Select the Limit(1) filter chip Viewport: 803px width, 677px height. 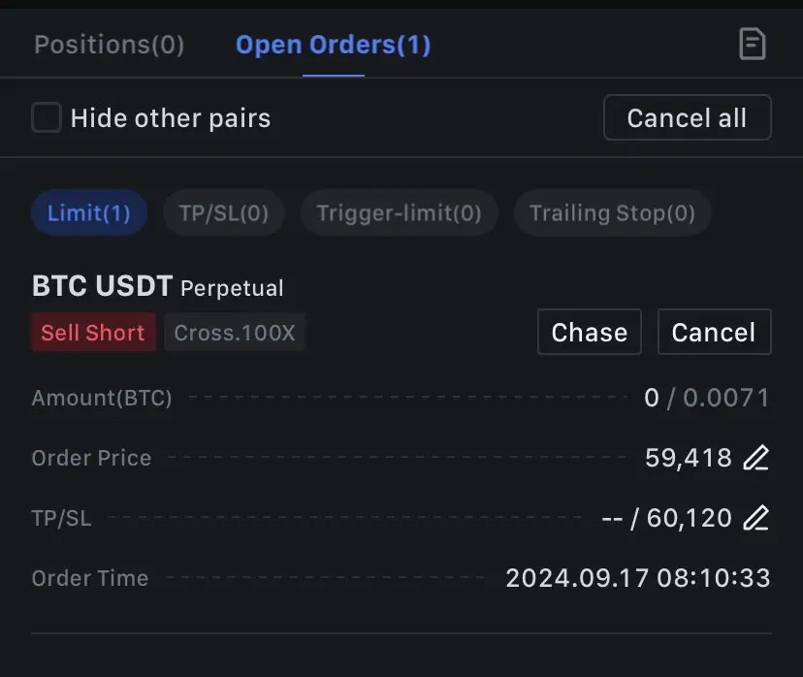click(89, 213)
